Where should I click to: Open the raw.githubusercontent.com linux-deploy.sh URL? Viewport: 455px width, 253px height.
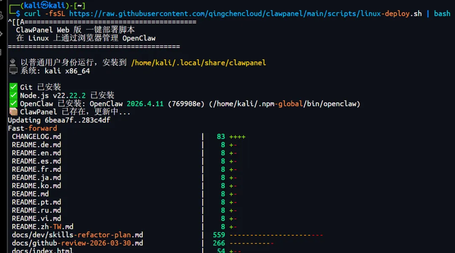245,13
